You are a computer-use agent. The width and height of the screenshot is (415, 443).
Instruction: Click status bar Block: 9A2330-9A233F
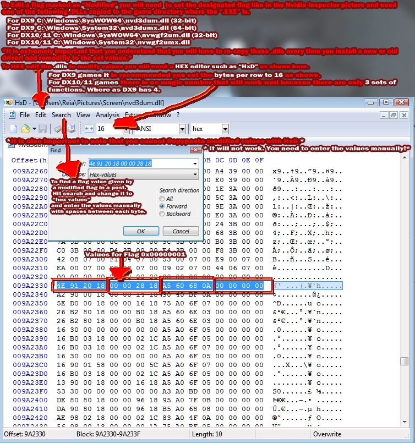(108, 434)
